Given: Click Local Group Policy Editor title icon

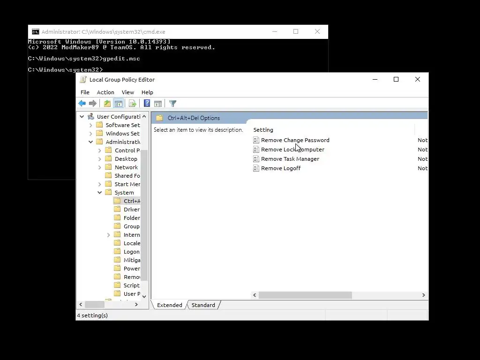Looking at the screenshot, I should pyautogui.click(x=83, y=80).
